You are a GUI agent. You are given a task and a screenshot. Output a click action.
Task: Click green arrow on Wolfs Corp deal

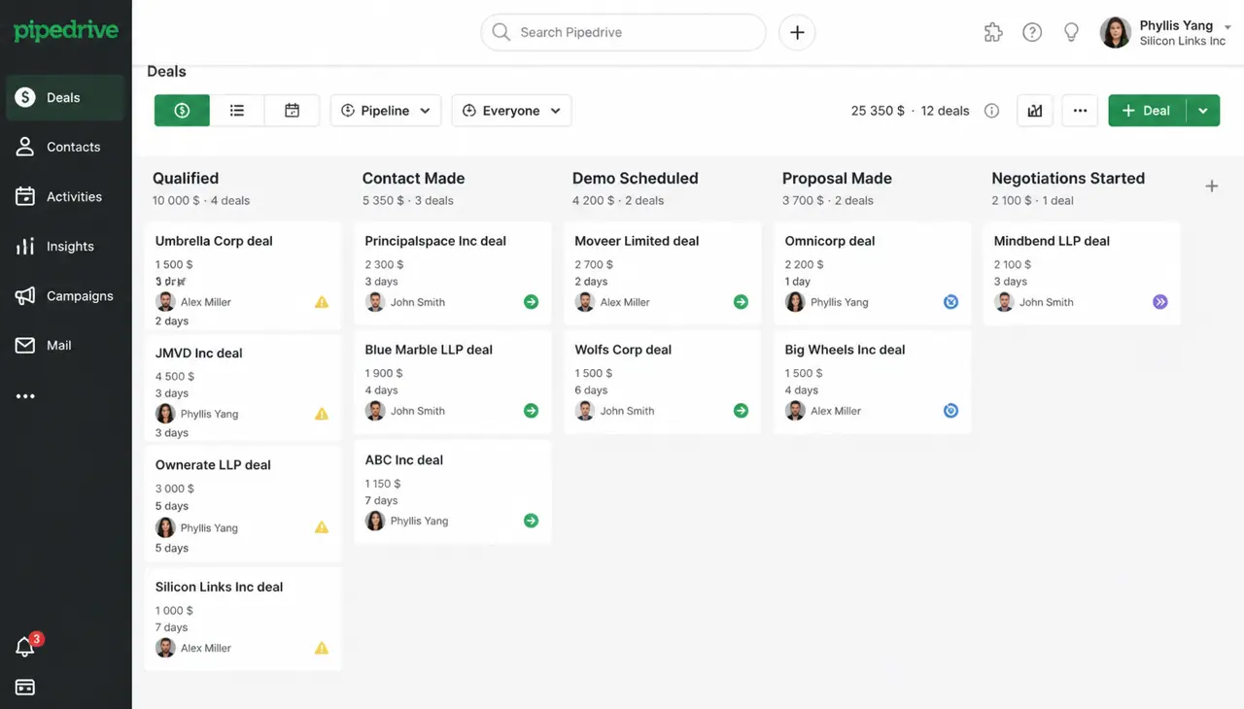click(741, 411)
